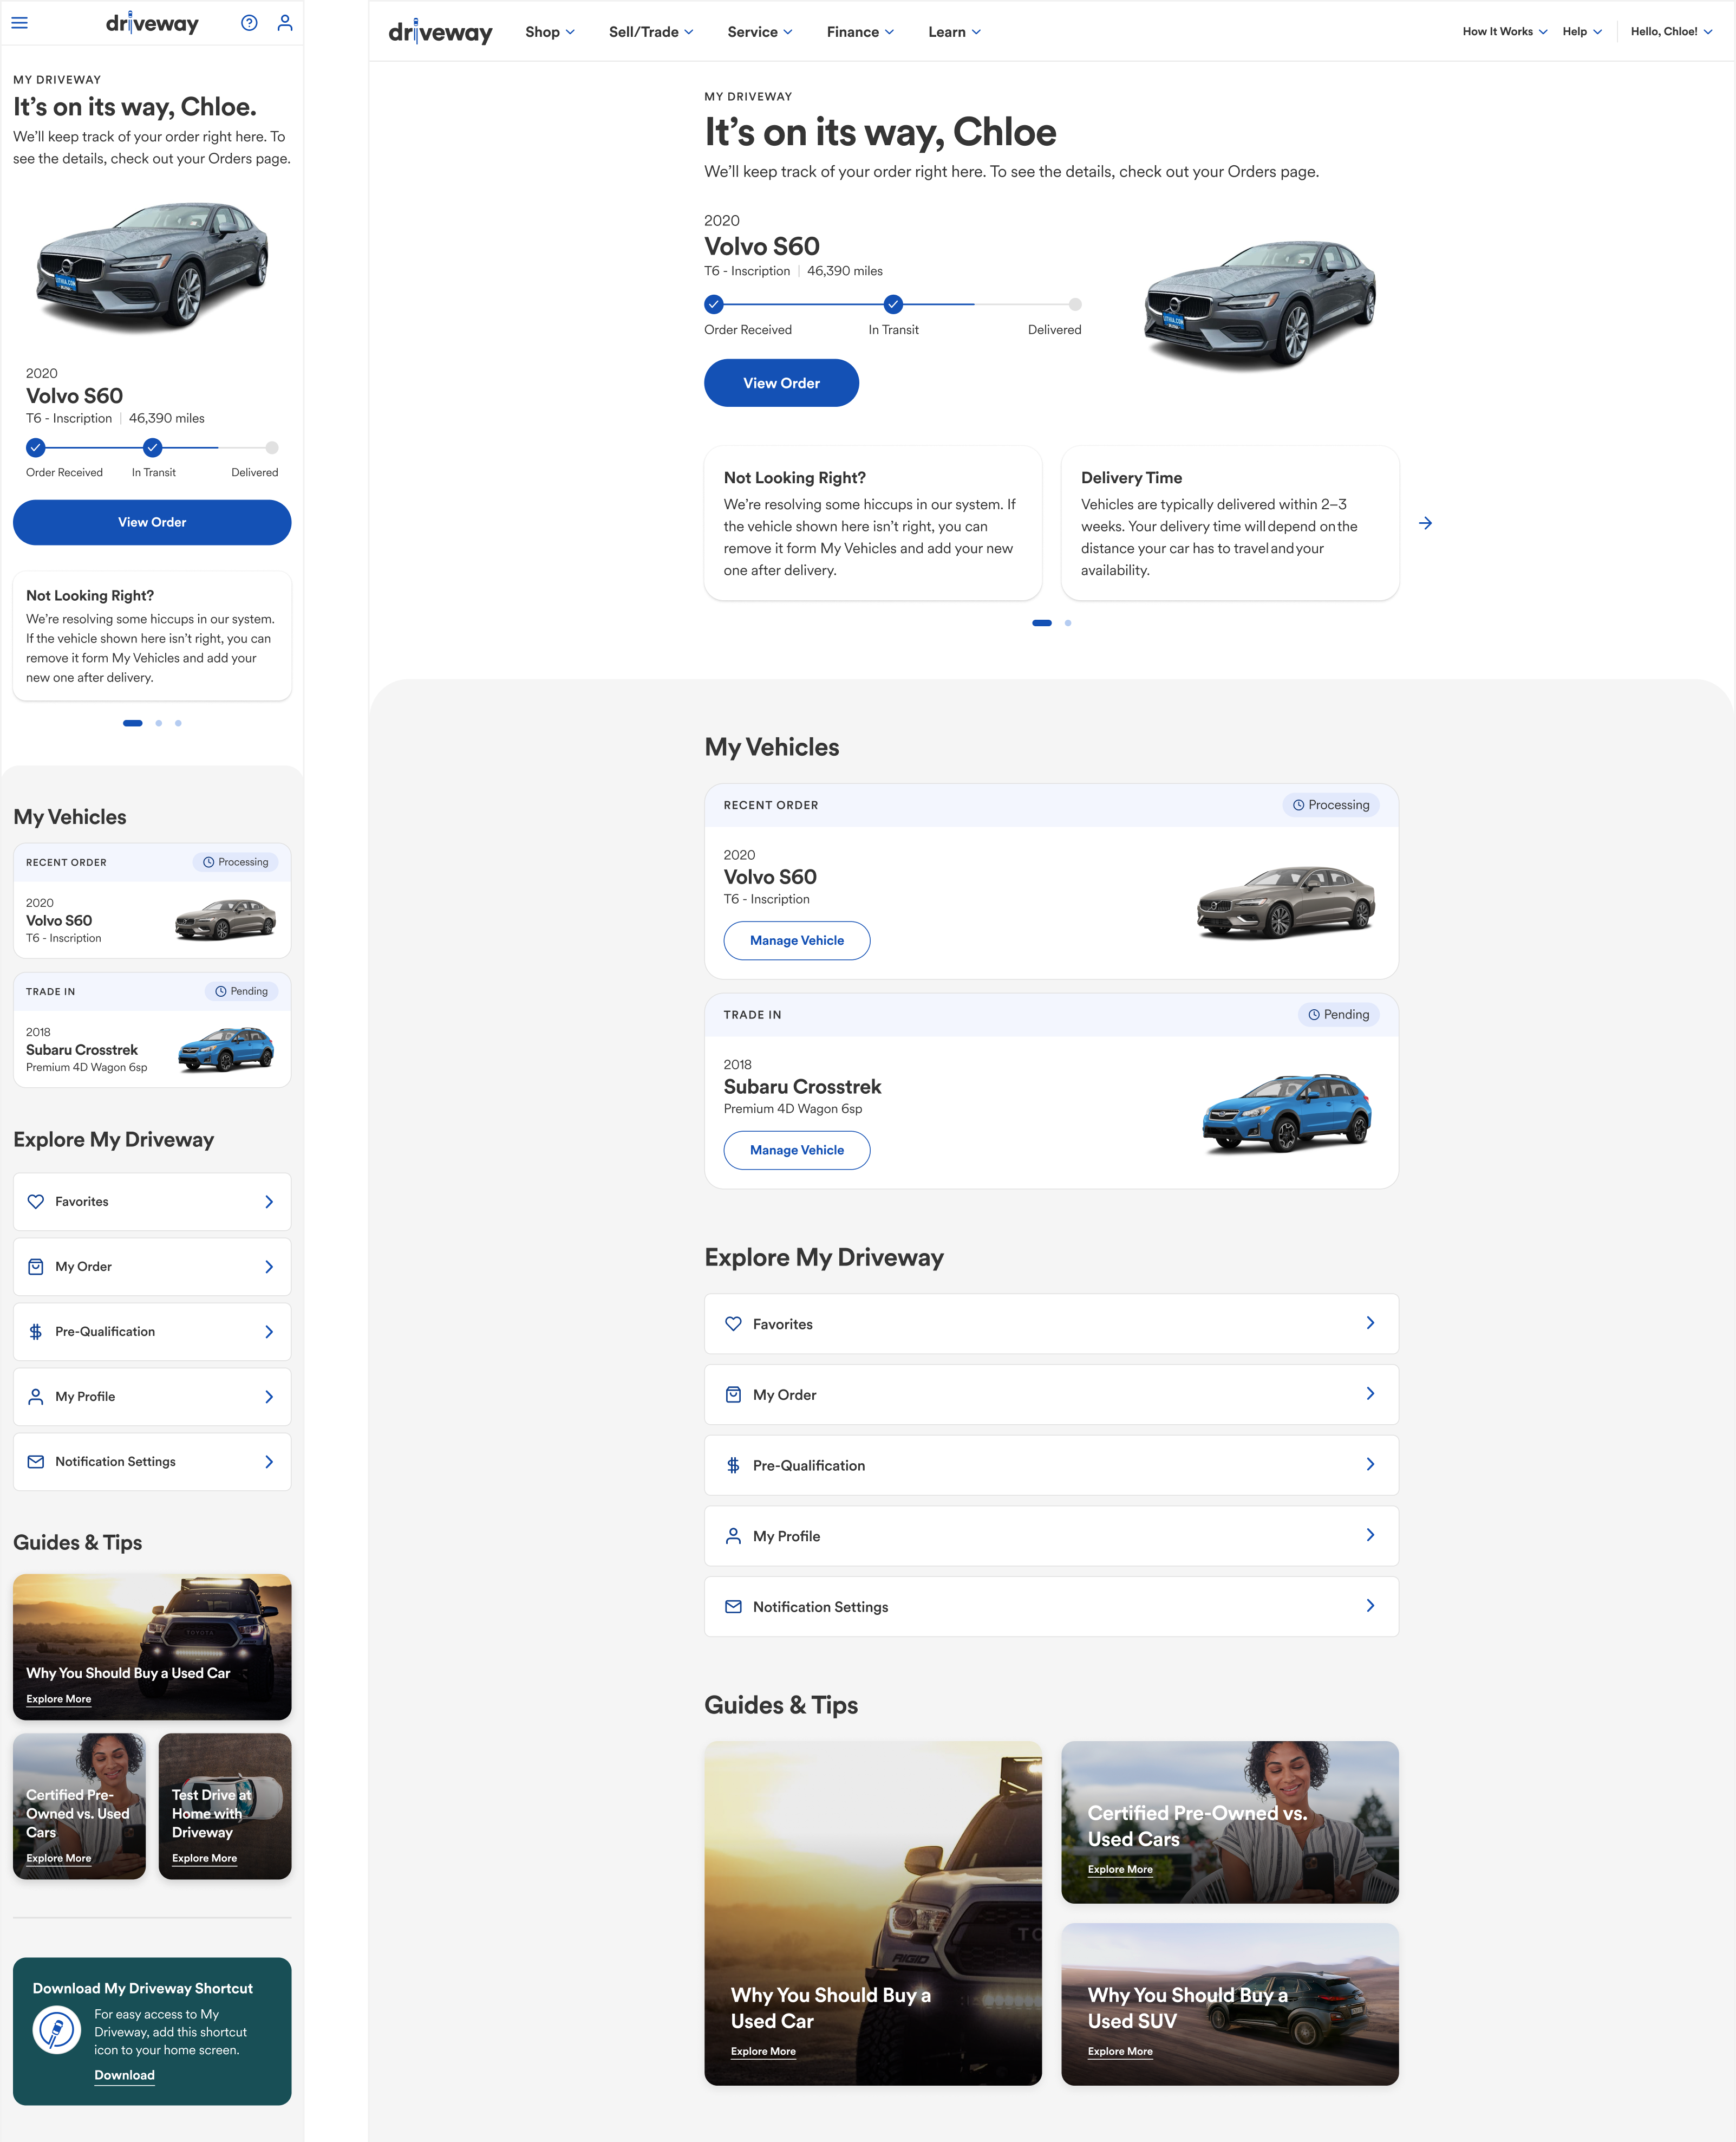Click the mobile user account icon

click(285, 23)
